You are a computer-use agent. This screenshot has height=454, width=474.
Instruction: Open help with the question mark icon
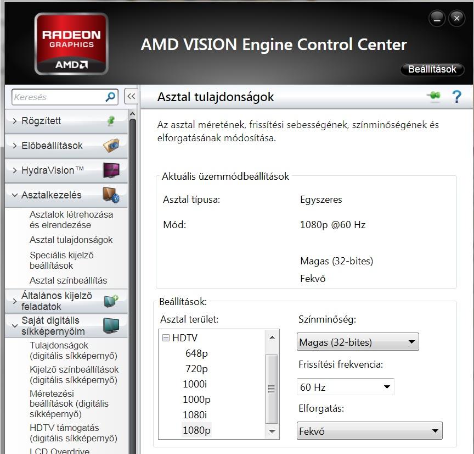click(457, 97)
